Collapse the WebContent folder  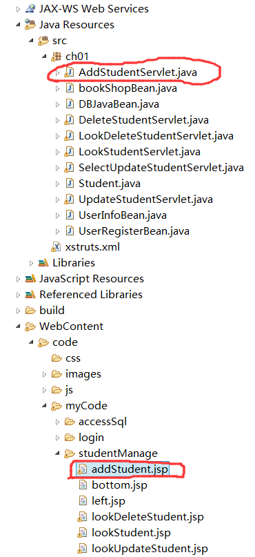coord(19,326)
